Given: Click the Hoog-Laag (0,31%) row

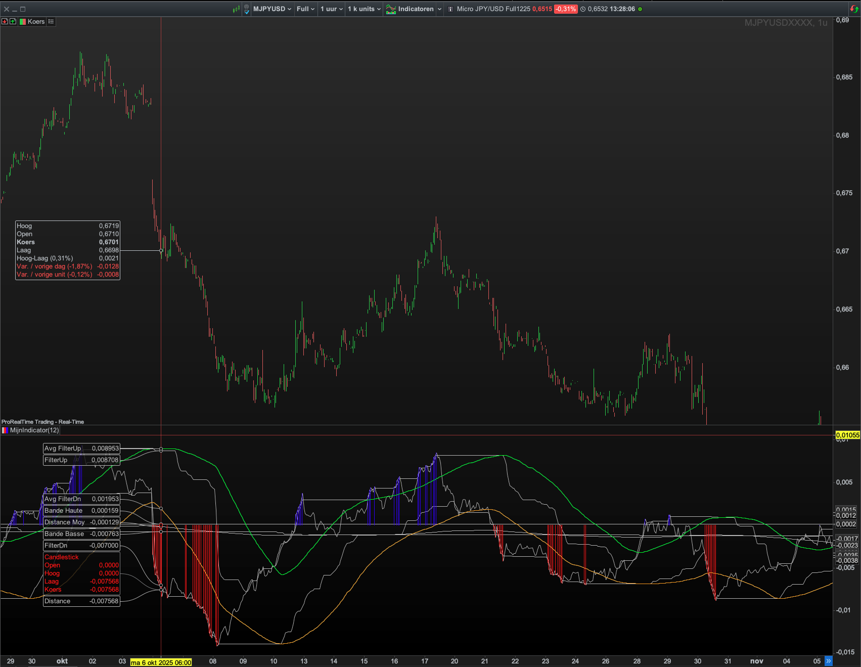Looking at the screenshot, I should click(x=68, y=258).
